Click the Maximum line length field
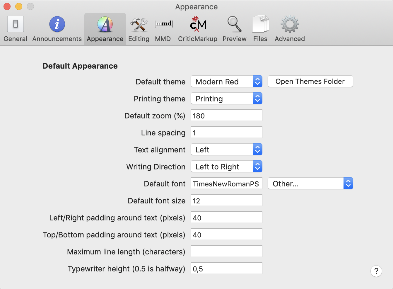Image resolution: width=393 pixels, height=289 pixels. [x=226, y=251]
